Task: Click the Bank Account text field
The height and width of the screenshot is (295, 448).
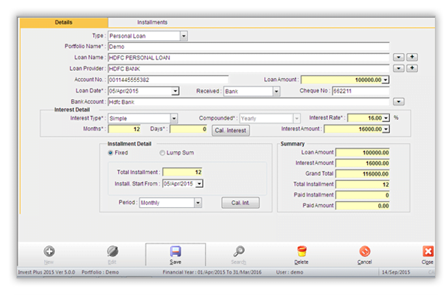Action: pyautogui.click(x=248, y=102)
